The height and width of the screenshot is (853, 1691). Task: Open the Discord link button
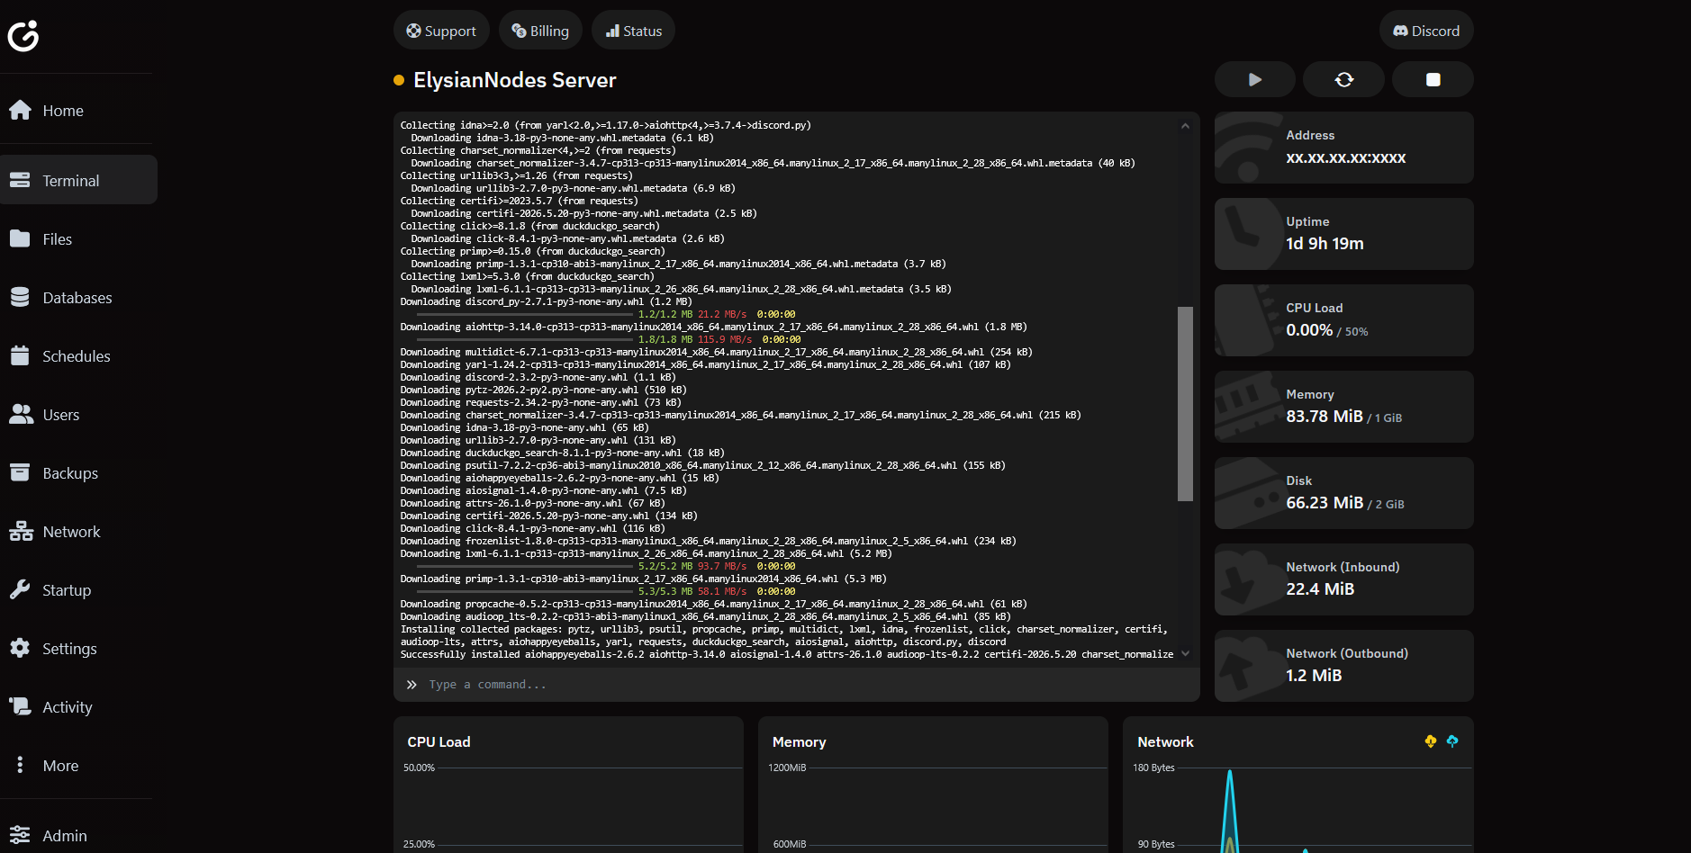coord(1426,31)
